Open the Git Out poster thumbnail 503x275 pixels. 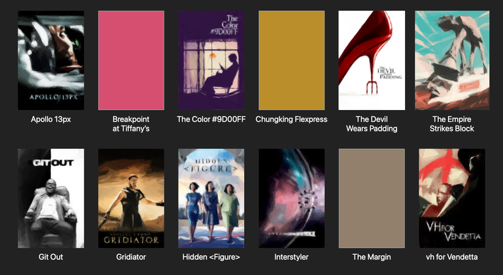click(x=51, y=199)
